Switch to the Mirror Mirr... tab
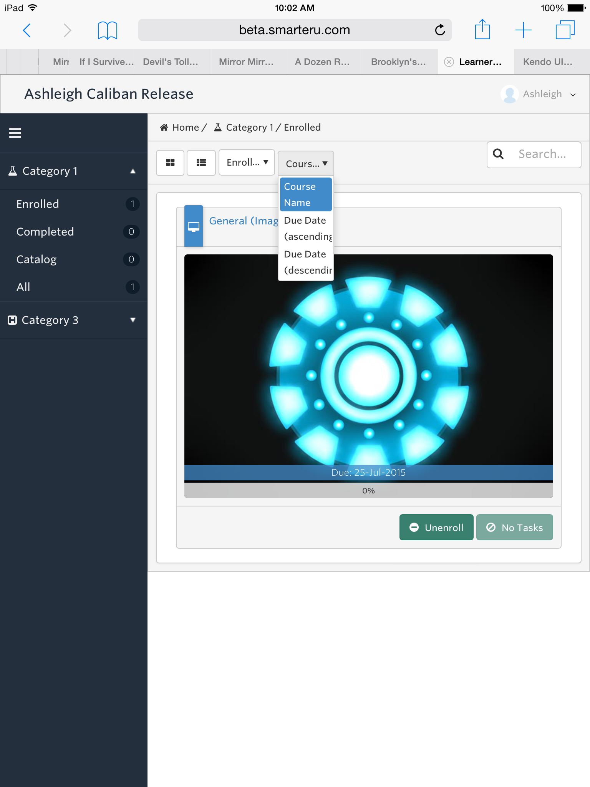The height and width of the screenshot is (787, 590). [247, 62]
